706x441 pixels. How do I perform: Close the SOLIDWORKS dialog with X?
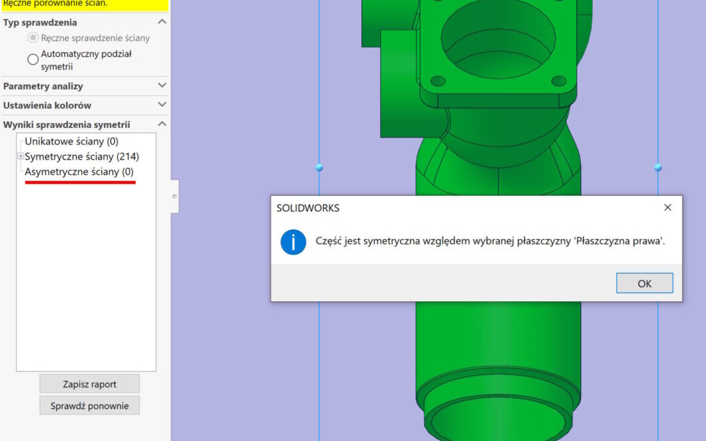[667, 208]
